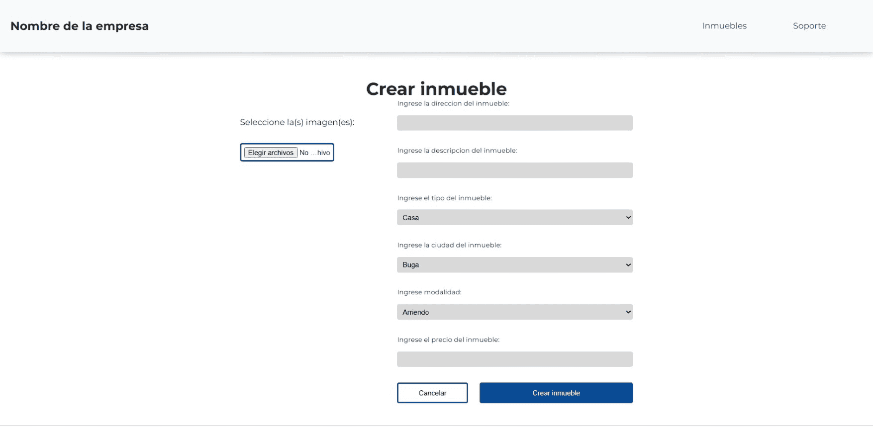Click the Ingrese la ciudad del inmueble label
This screenshot has width=873, height=429.
(449, 245)
